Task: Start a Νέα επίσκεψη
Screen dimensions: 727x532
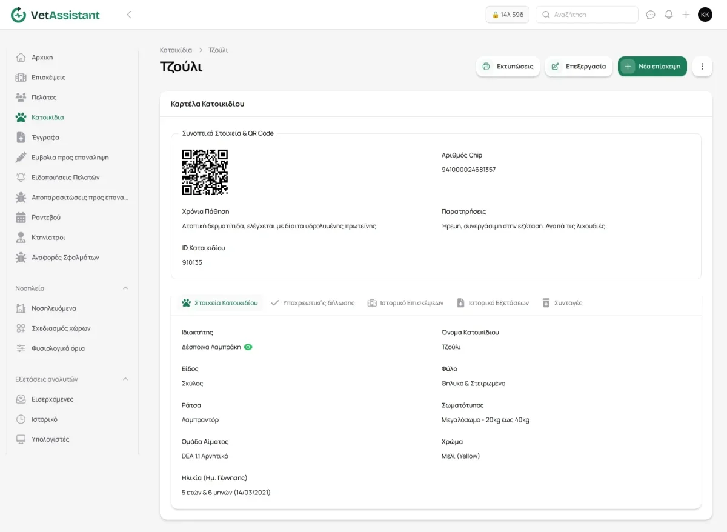Action: coord(652,66)
